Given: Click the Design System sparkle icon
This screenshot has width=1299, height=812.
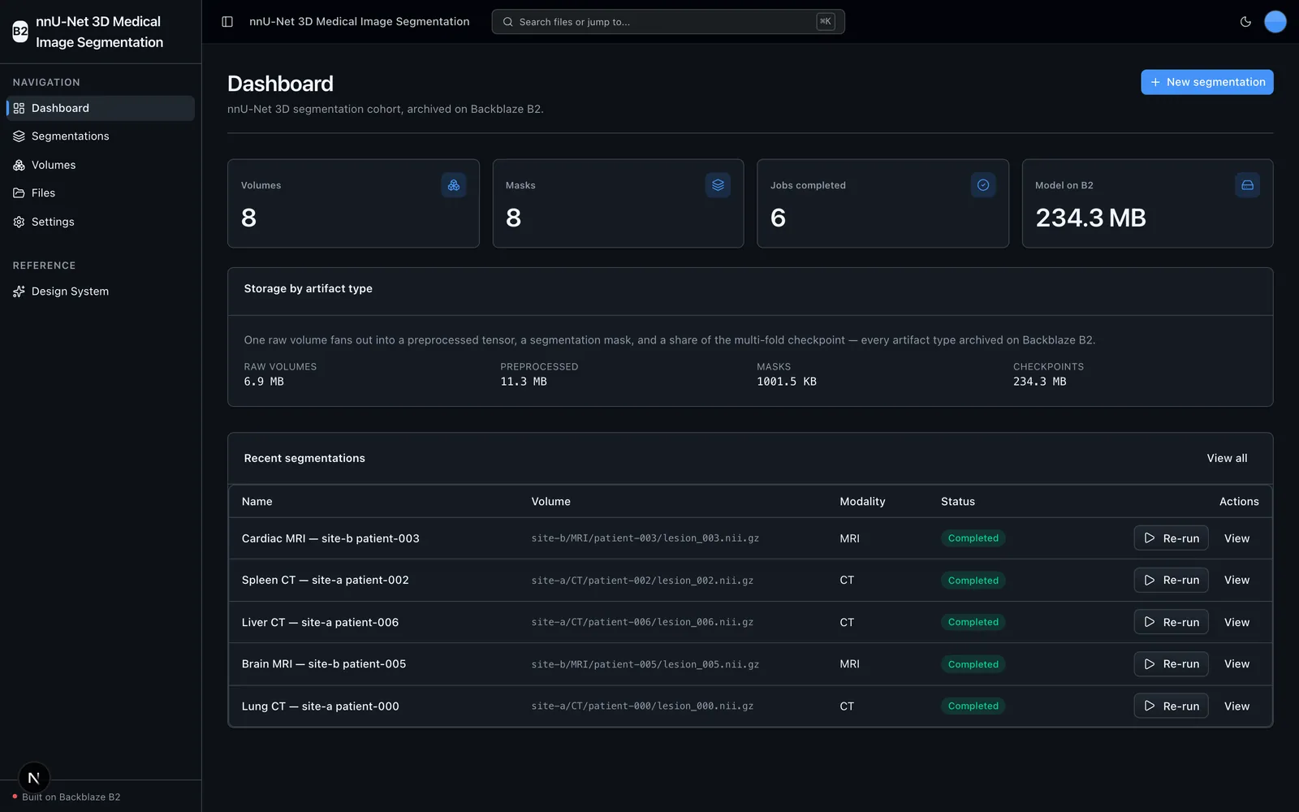Looking at the screenshot, I should (x=19, y=292).
